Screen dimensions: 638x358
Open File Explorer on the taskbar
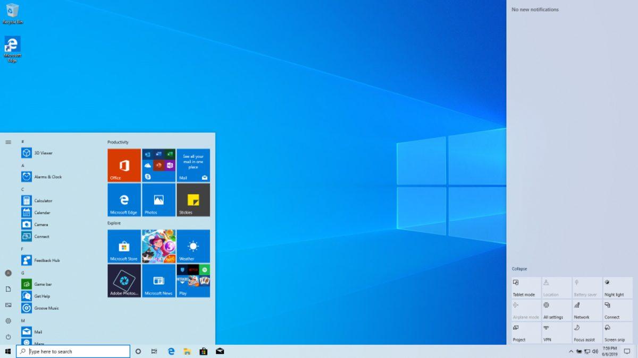(187, 351)
